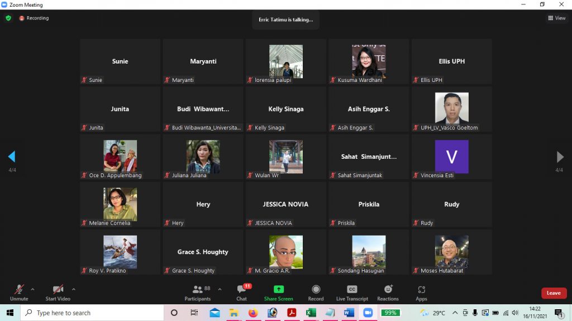Image resolution: width=572 pixels, height=321 pixels.
Task: Expand audio options arrow beside Unmute
Action: pos(32,289)
